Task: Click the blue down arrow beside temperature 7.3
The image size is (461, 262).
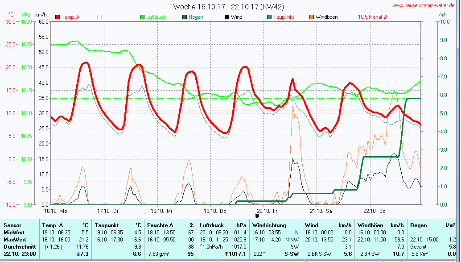Action: click(78, 254)
